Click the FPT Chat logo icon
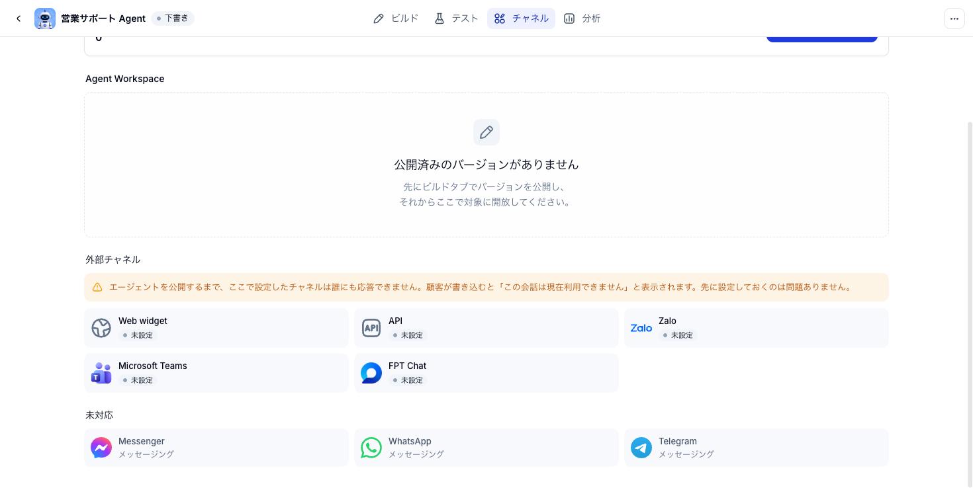Screen dimensions: 973x488 [371, 373]
